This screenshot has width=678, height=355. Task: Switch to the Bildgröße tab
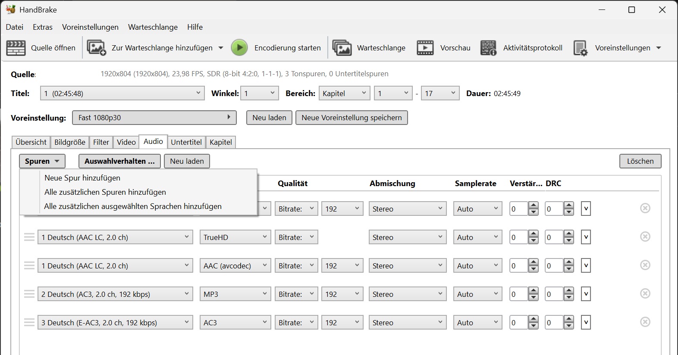[x=70, y=142]
